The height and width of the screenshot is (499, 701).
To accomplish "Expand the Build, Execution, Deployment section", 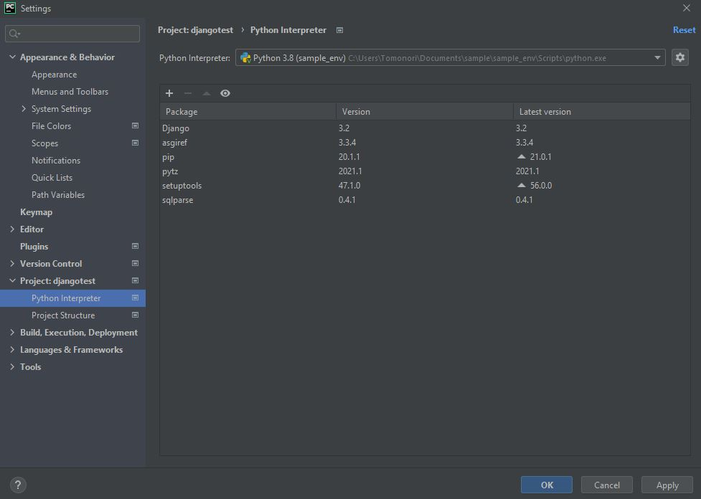I will click(x=12, y=333).
